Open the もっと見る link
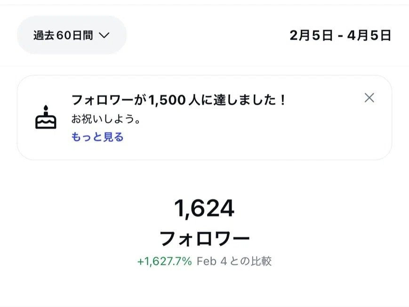 pyautogui.click(x=97, y=137)
